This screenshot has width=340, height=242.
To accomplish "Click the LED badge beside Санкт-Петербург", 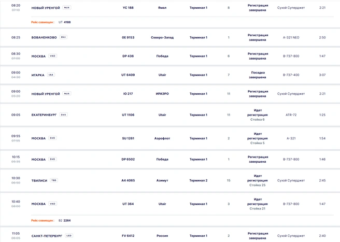I will tap(69, 236).
